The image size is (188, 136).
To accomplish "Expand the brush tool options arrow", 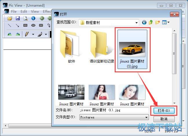I will point(46,34).
